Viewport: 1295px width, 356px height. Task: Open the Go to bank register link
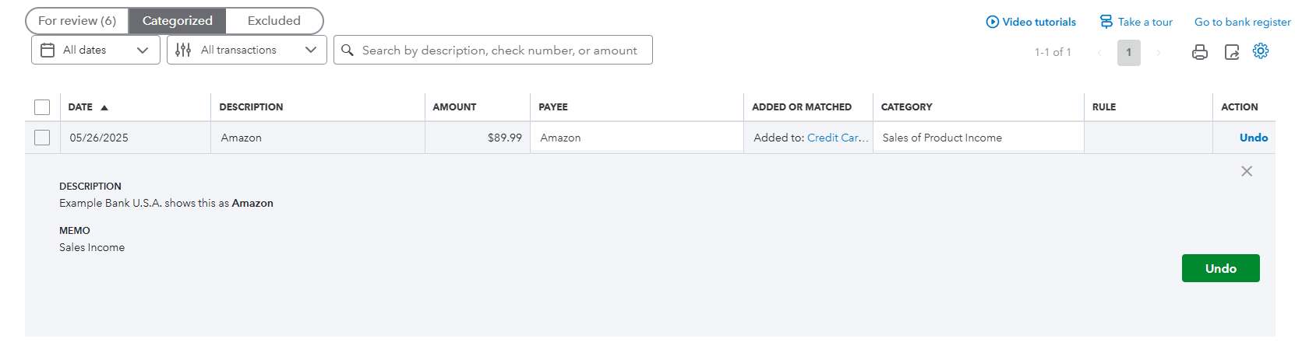click(1242, 22)
